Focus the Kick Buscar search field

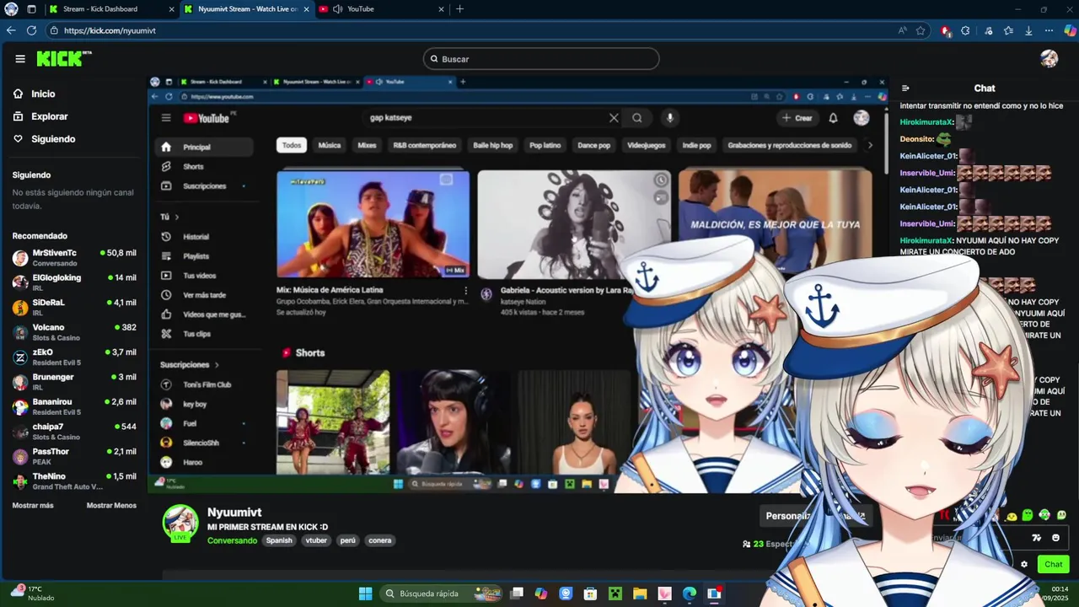tap(541, 59)
